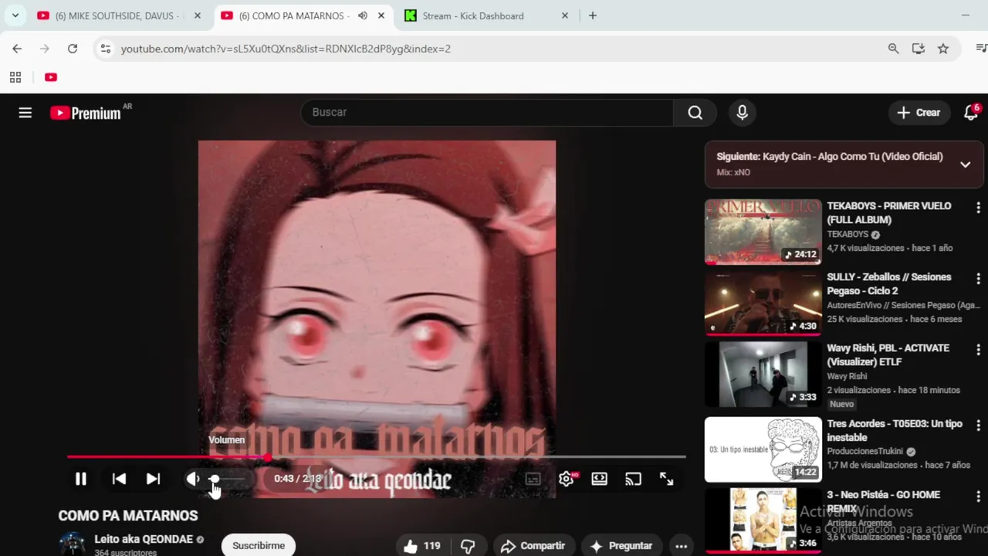Switch to Stream - Kick Dashboard tab
The height and width of the screenshot is (556, 988).
point(473,15)
